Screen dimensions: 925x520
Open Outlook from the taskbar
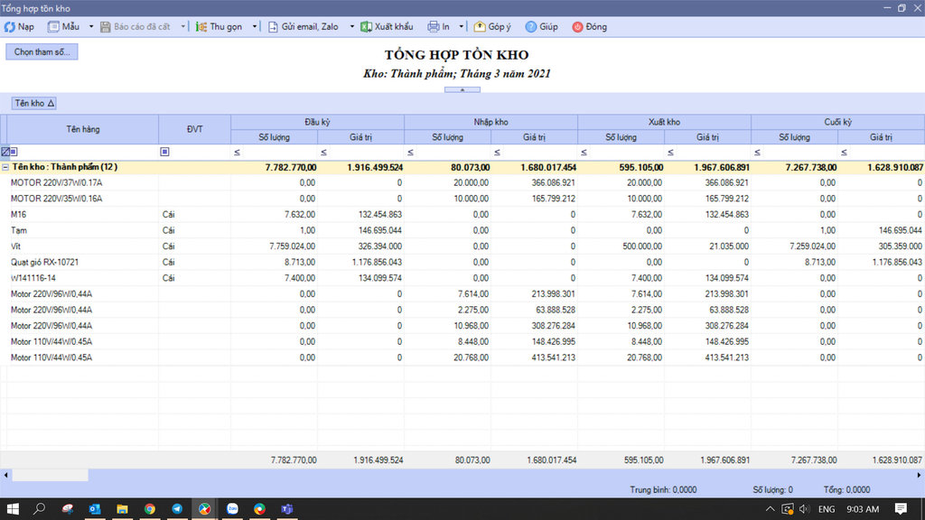pyautogui.click(x=95, y=509)
